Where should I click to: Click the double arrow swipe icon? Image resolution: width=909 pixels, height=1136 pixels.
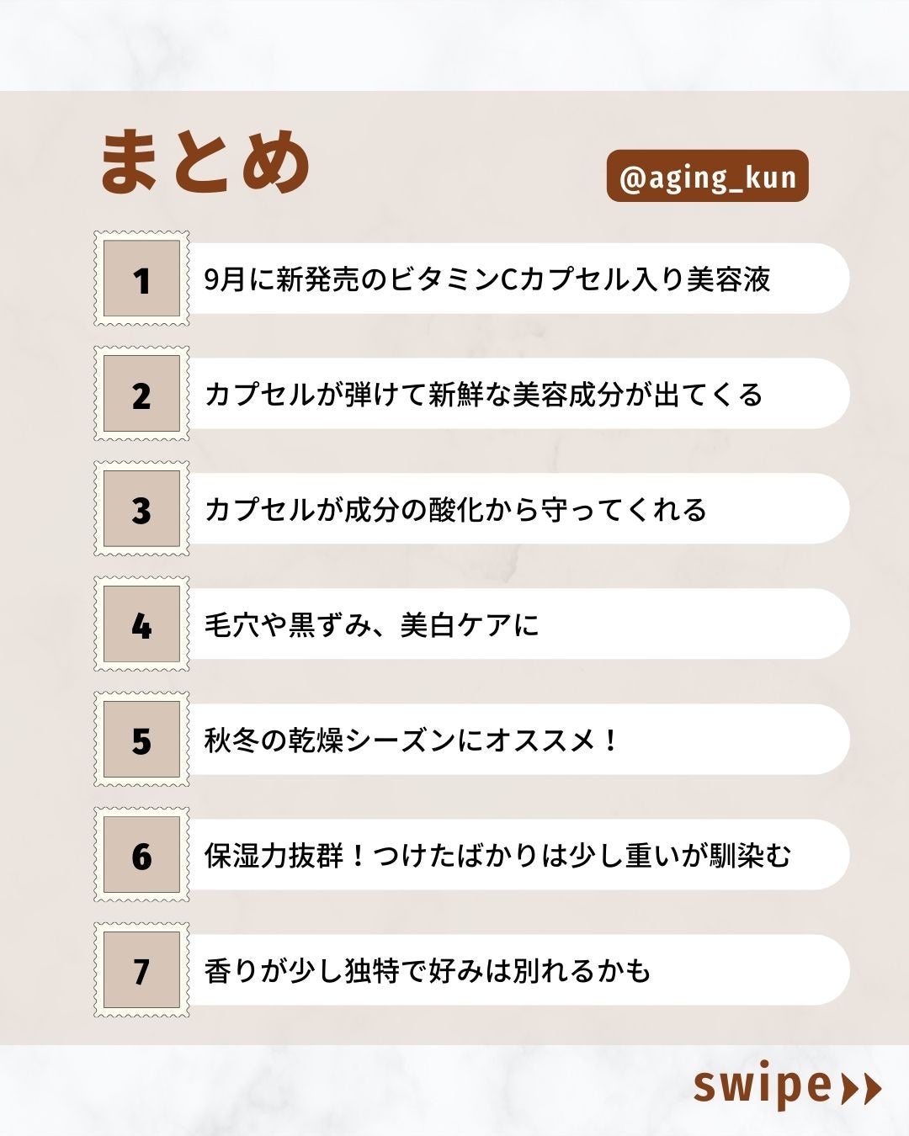tap(862, 1089)
